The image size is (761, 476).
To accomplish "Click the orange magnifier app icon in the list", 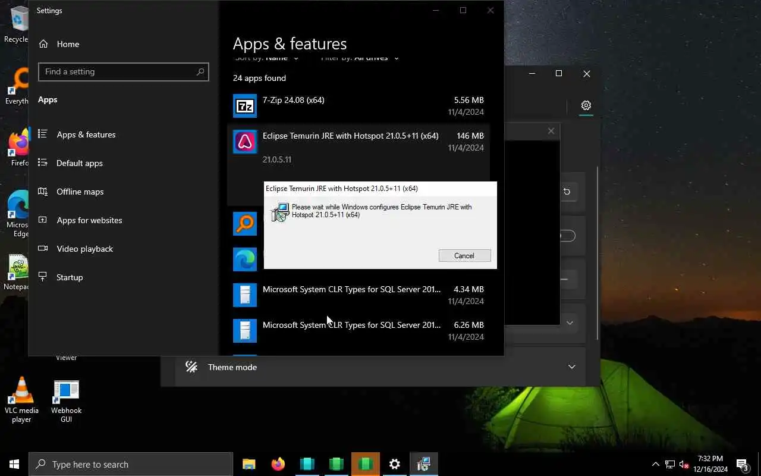I will pos(245,224).
